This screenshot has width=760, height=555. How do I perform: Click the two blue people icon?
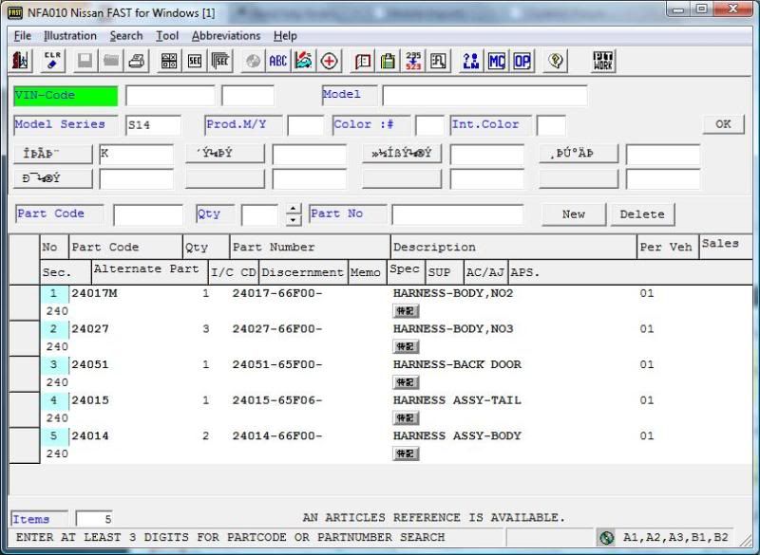470,61
